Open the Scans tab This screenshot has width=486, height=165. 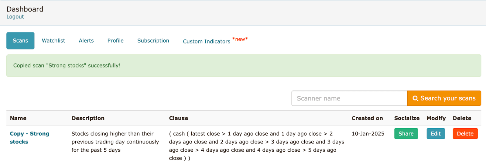coord(20,41)
